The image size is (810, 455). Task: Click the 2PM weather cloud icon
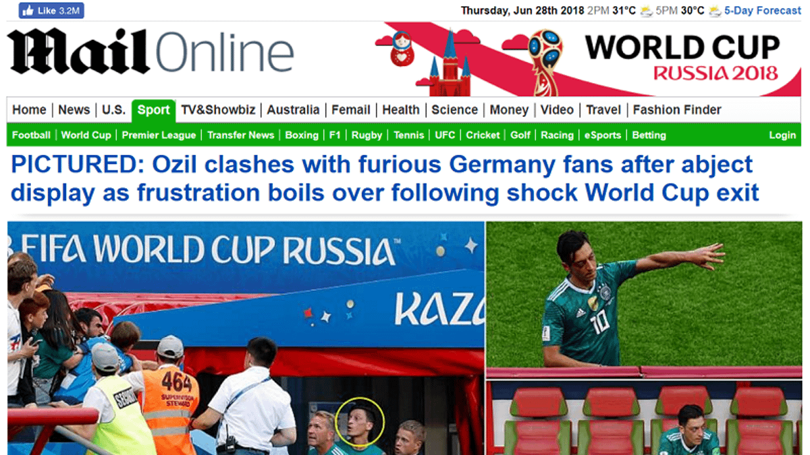point(646,11)
